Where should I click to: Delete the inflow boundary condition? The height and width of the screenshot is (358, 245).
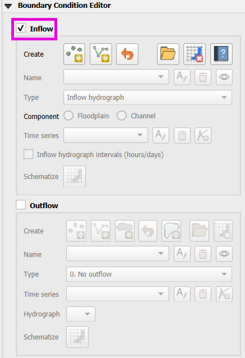[203, 77]
